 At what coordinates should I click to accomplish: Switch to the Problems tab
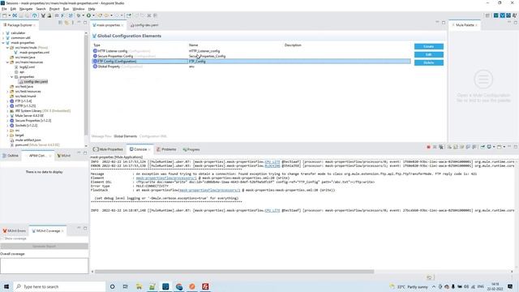pyautogui.click(x=166, y=149)
